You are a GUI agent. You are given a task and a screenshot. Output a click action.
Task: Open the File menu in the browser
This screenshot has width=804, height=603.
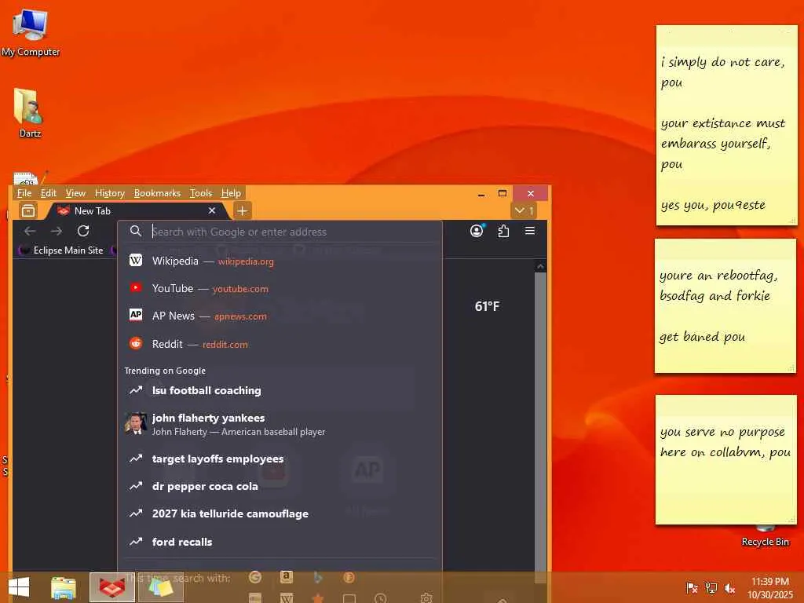[24, 193]
